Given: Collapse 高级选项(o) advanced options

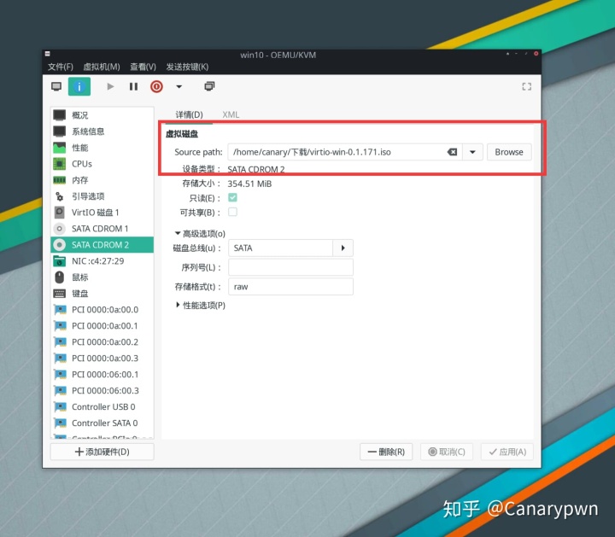Looking at the screenshot, I should (x=200, y=234).
